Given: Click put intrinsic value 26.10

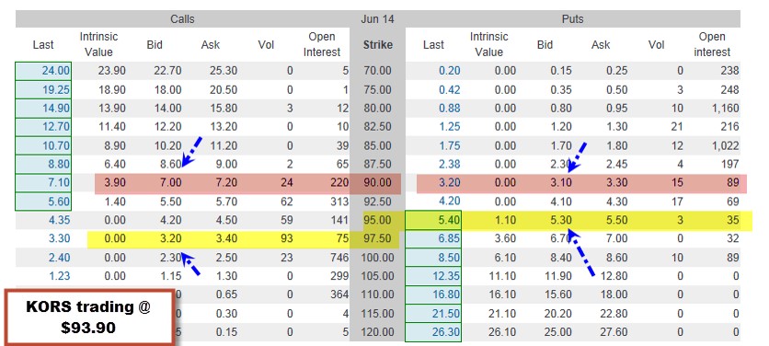Looking at the screenshot, I should [x=501, y=332].
